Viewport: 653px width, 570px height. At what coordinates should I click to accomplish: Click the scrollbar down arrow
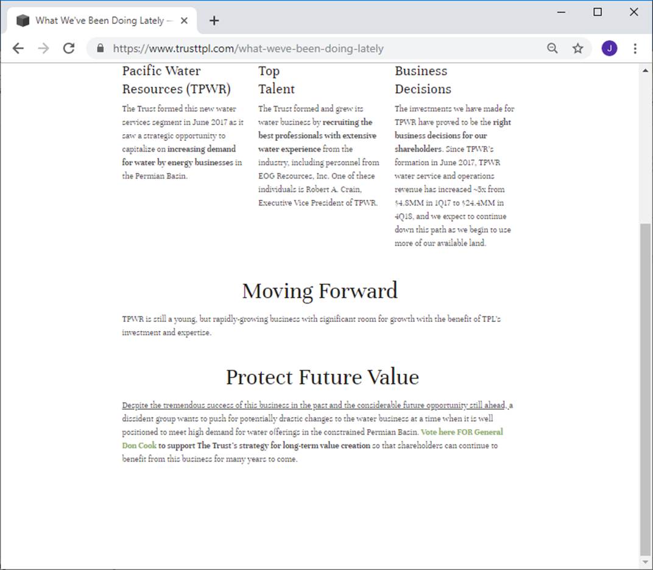tap(646, 561)
